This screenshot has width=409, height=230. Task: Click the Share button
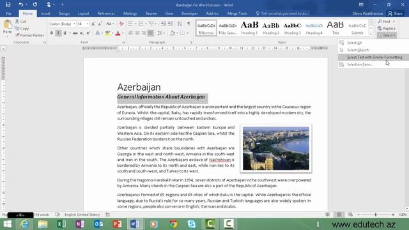point(395,13)
